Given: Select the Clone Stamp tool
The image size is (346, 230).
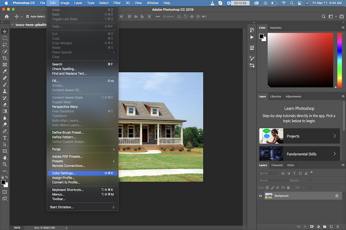Looking at the screenshot, I should (5, 91).
